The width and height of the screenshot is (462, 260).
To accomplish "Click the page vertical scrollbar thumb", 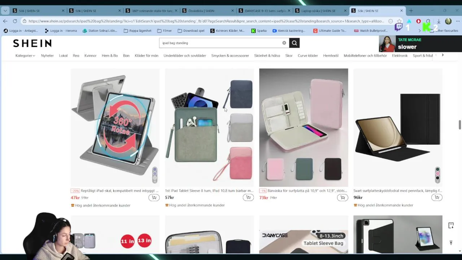I will [459, 125].
